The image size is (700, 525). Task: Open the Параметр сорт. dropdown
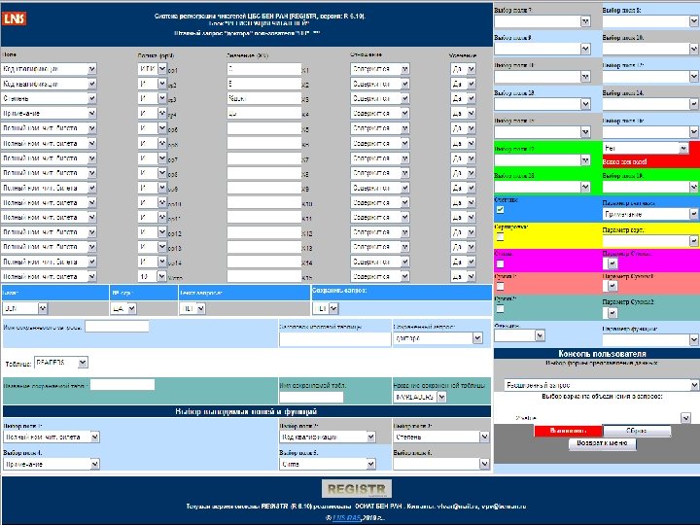[x=650, y=241]
